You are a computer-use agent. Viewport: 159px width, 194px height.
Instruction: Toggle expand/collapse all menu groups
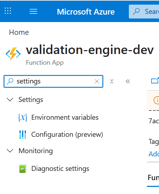point(112,81)
